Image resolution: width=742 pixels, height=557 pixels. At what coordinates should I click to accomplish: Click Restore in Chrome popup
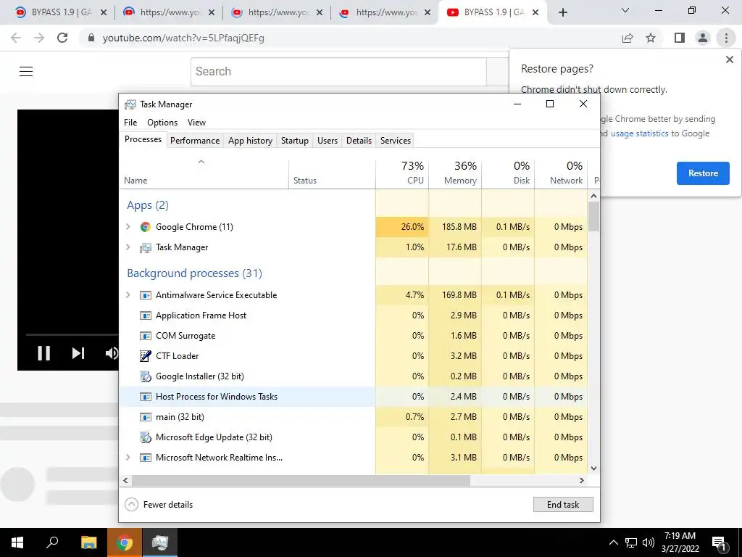point(703,173)
